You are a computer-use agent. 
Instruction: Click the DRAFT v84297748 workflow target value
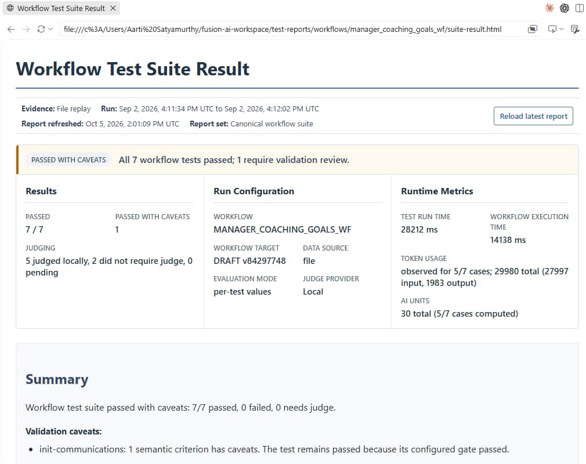tap(249, 261)
